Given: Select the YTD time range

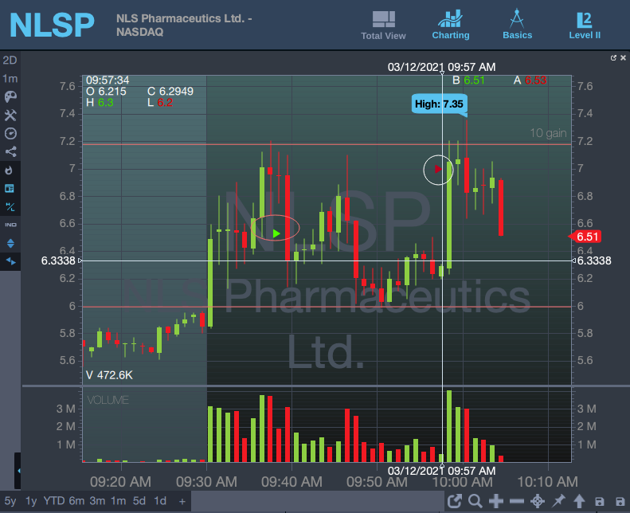Looking at the screenshot, I should pyautogui.click(x=54, y=501).
